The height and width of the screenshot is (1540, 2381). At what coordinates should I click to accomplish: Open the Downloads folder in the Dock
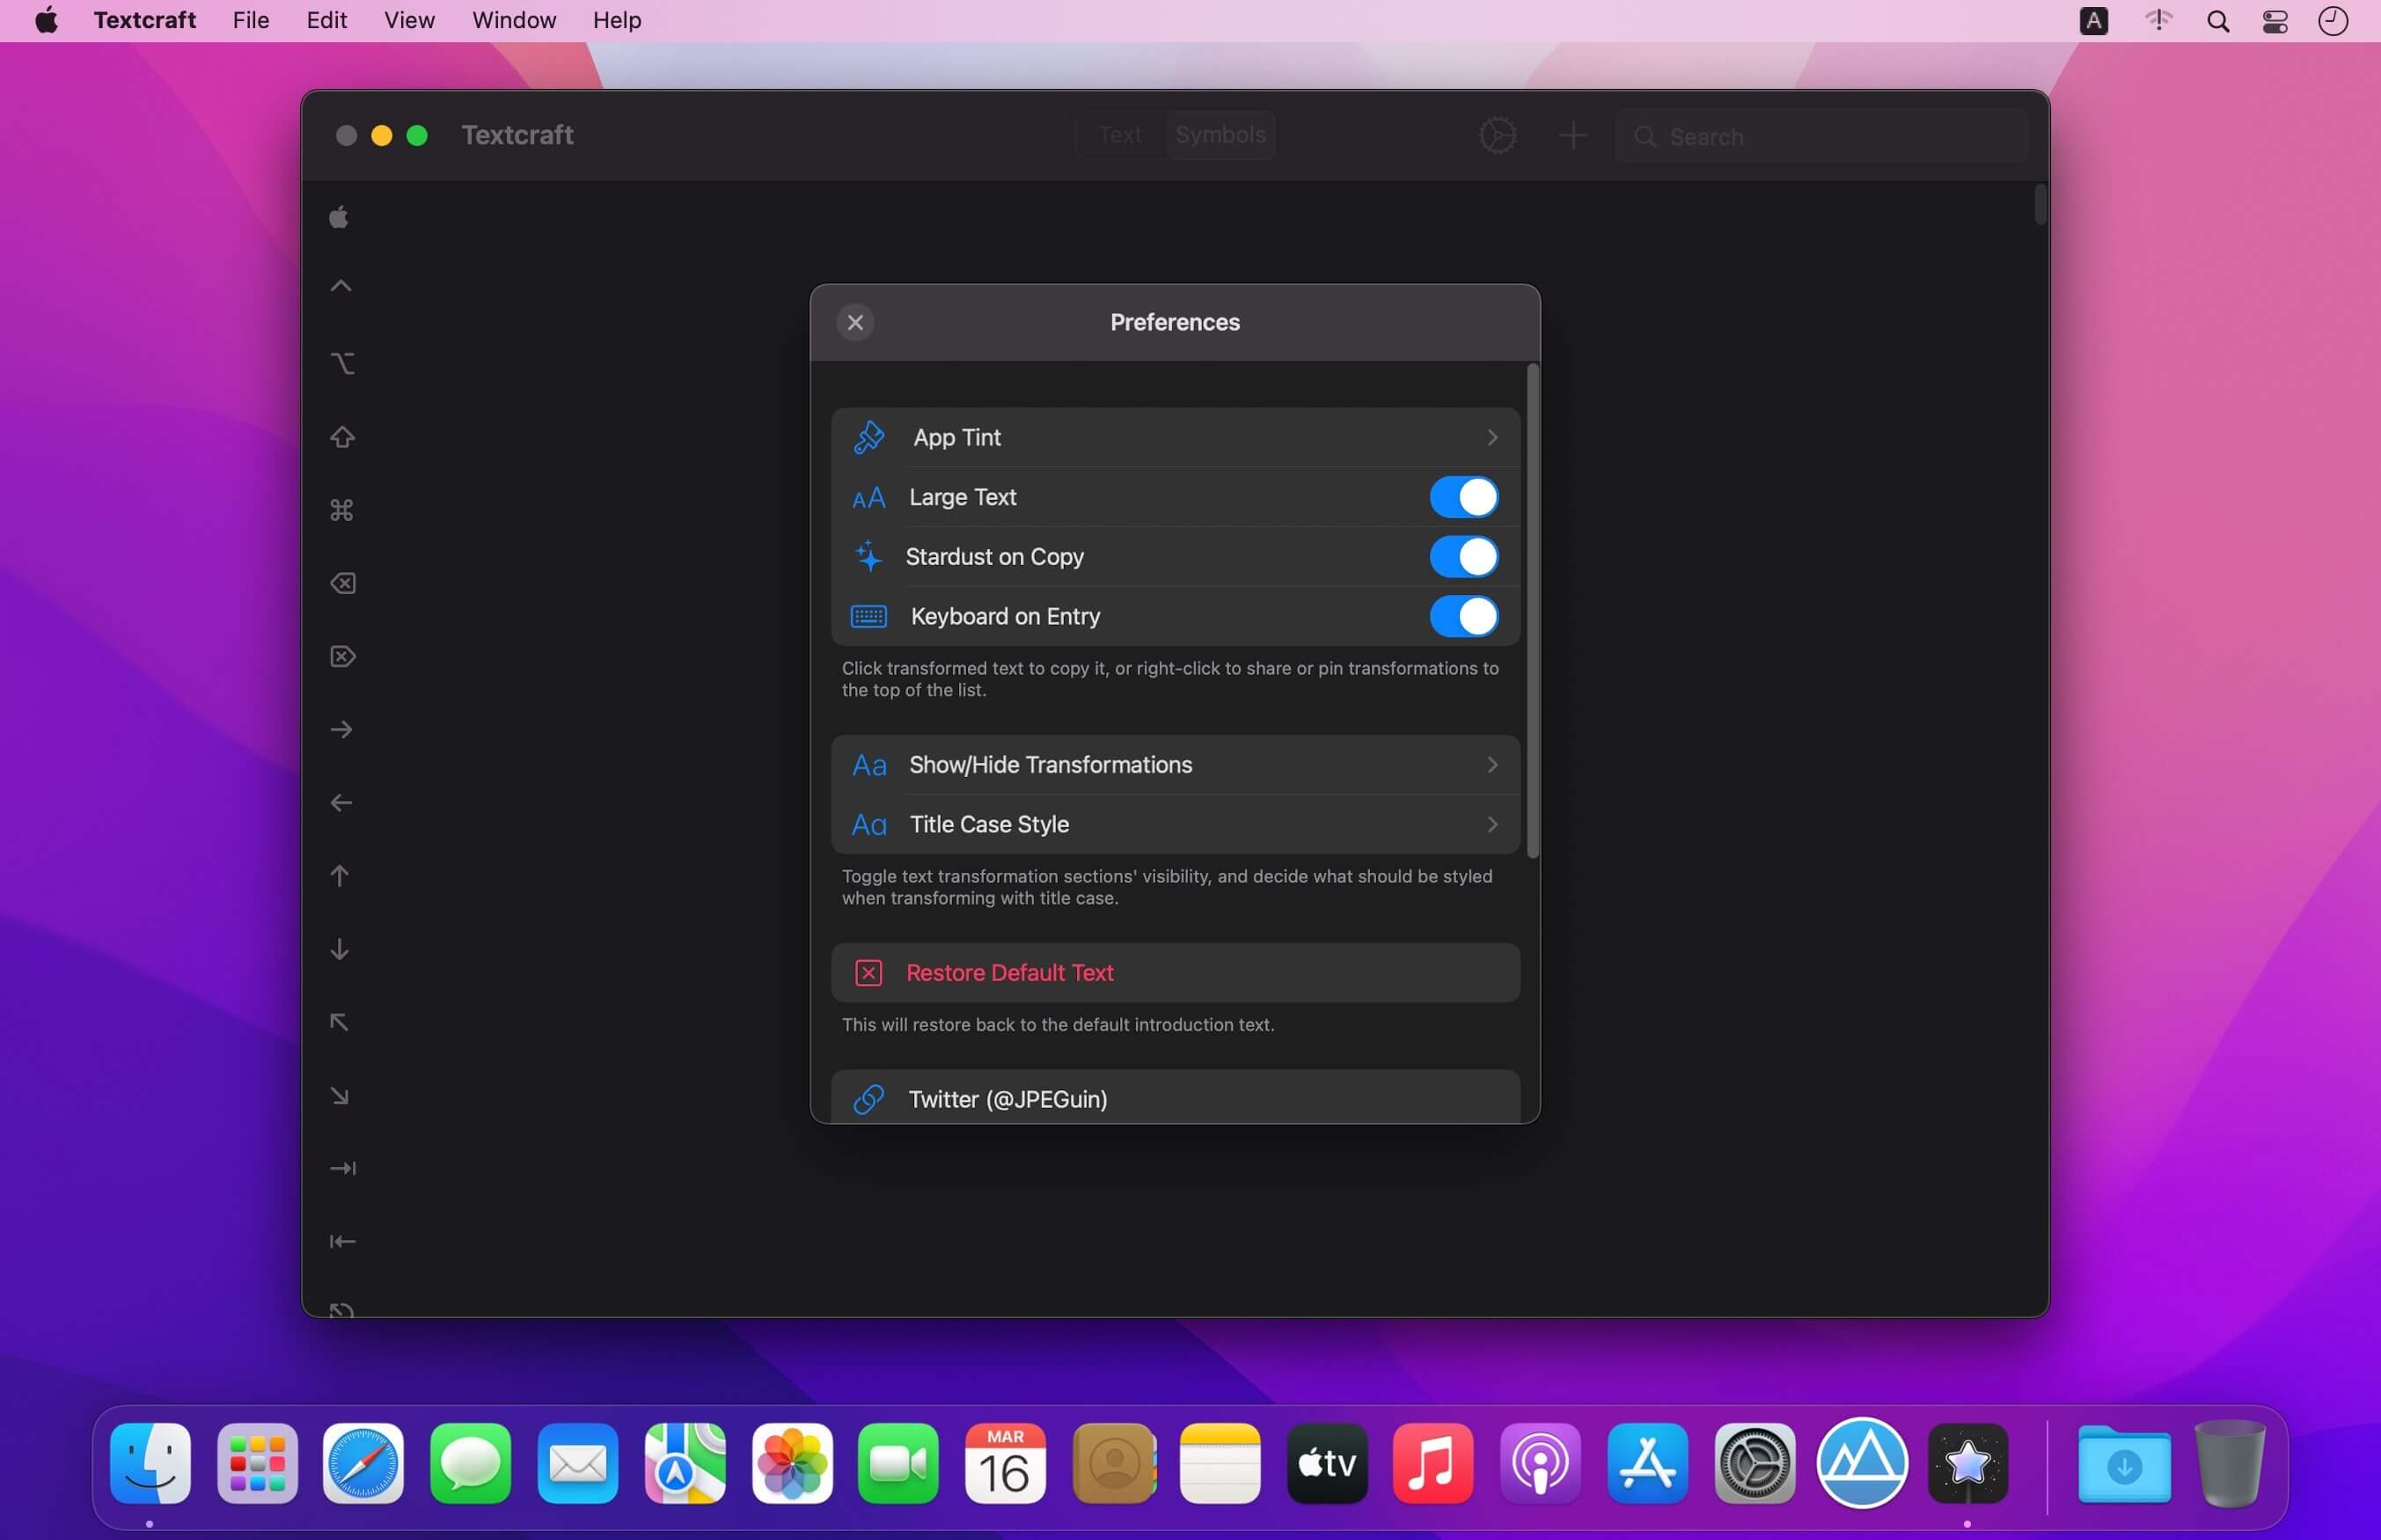click(2124, 1464)
